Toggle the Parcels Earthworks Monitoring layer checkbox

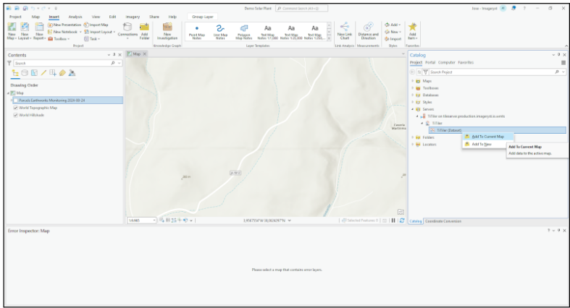(x=16, y=100)
